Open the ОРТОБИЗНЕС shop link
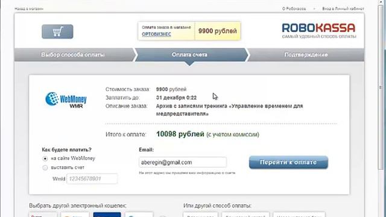This screenshot has height=217, width=386. (156, 34)
